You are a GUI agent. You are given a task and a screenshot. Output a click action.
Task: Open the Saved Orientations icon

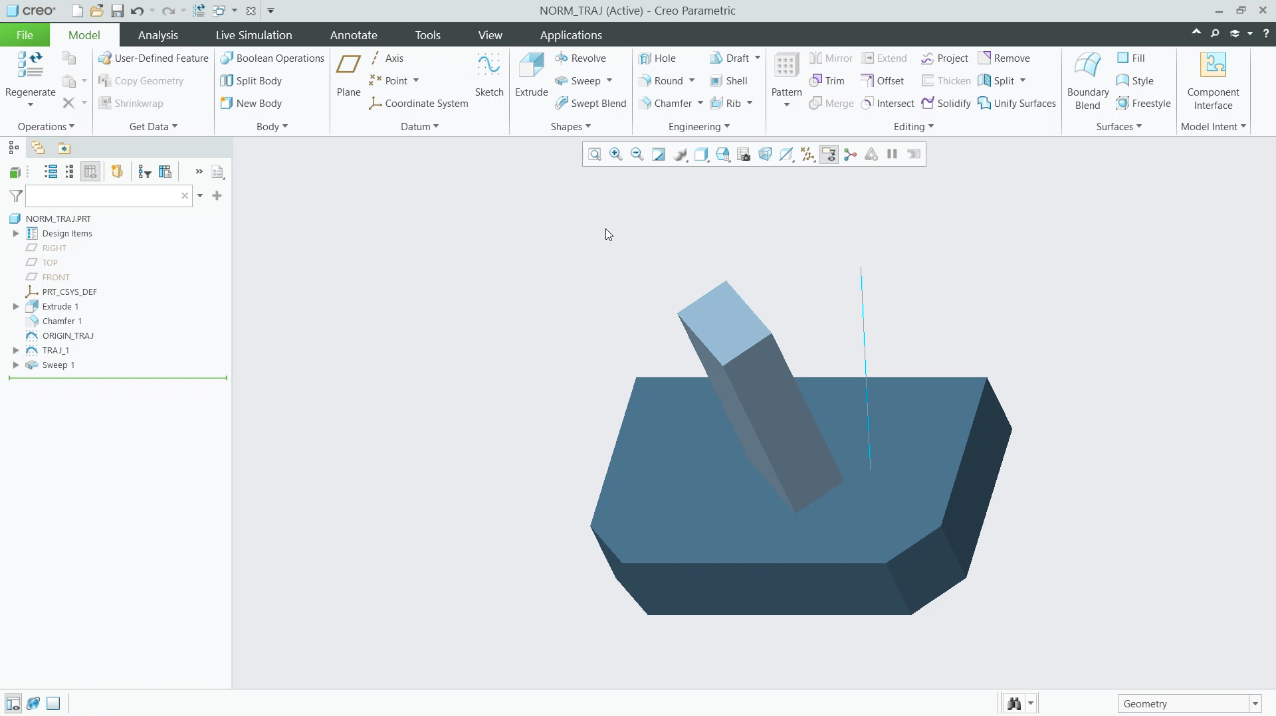(x=722, y=154)
